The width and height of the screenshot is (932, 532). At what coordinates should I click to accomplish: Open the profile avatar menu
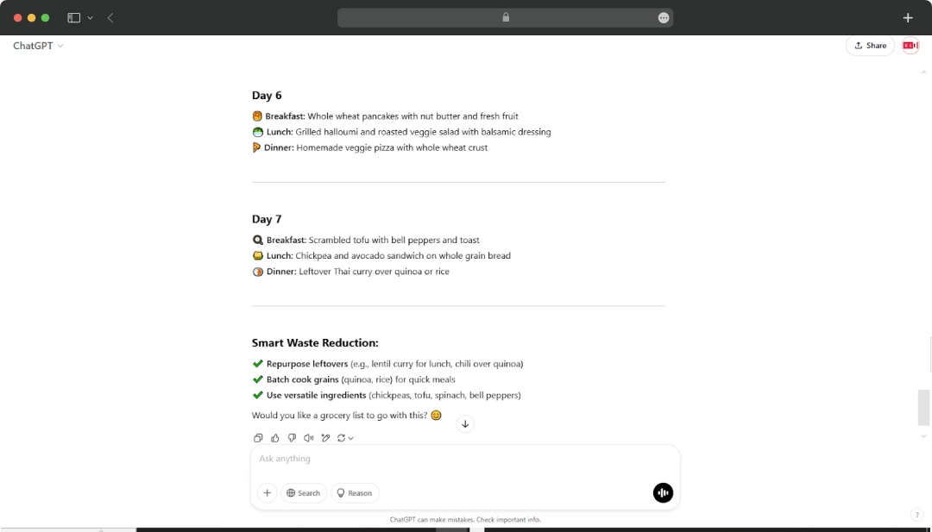point(910,45)
